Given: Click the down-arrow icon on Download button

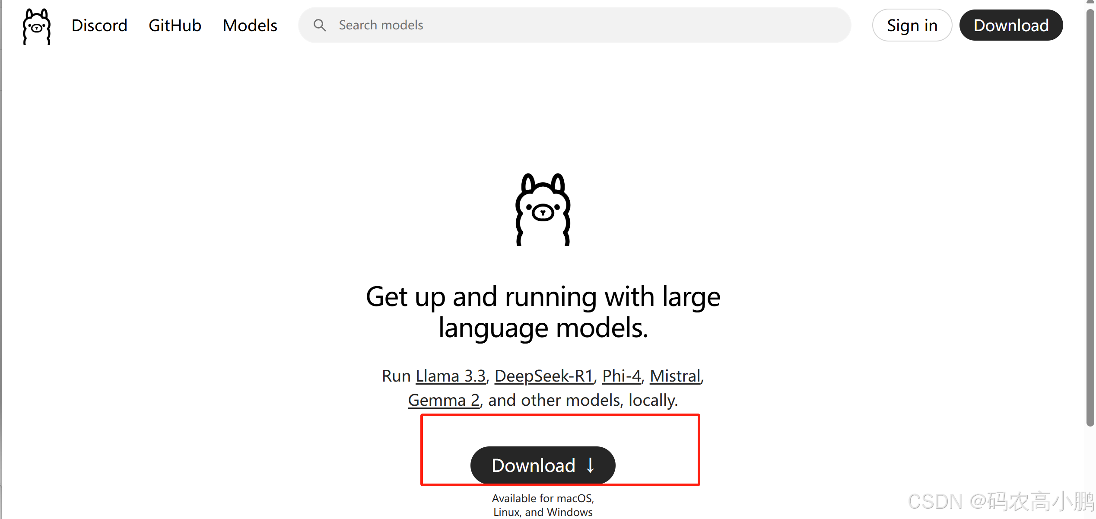Looking at the screenshot, I should pos(591,465).
